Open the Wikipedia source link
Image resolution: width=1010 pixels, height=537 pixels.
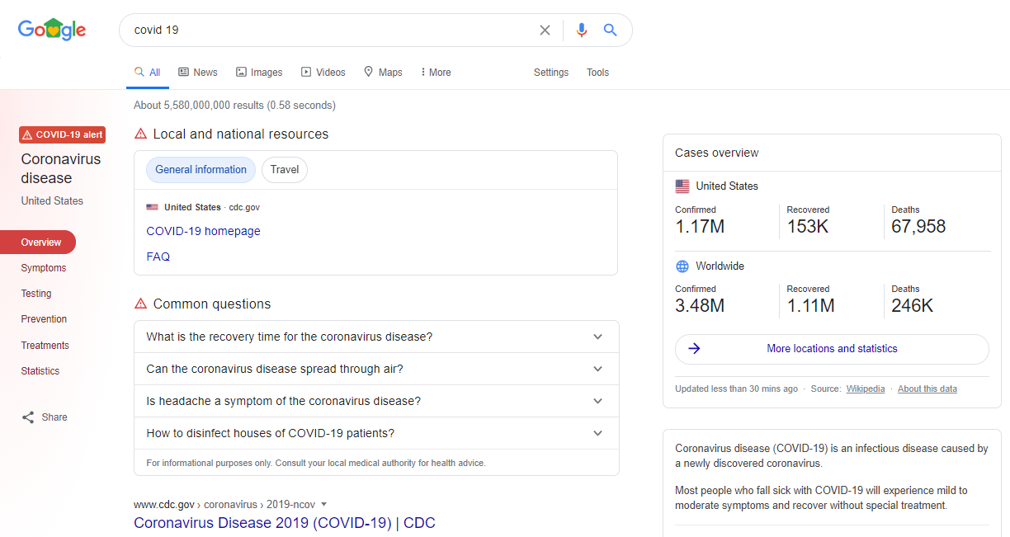[866, 389]
